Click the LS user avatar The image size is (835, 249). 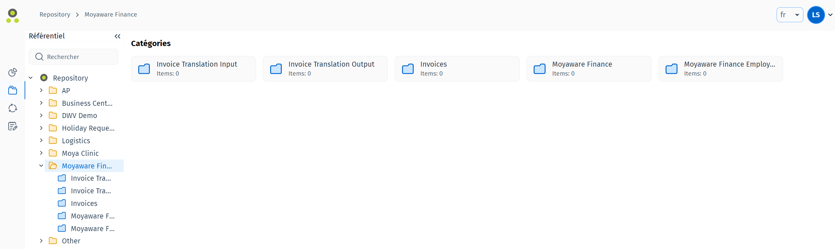(x=815, y=15)
